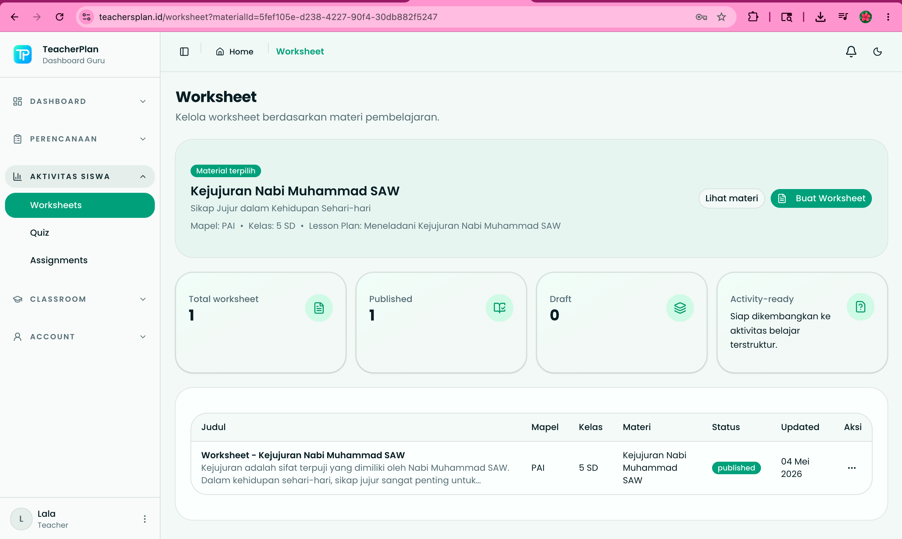
Task: Expand the Classroom section
Action: tap(80, 299)
